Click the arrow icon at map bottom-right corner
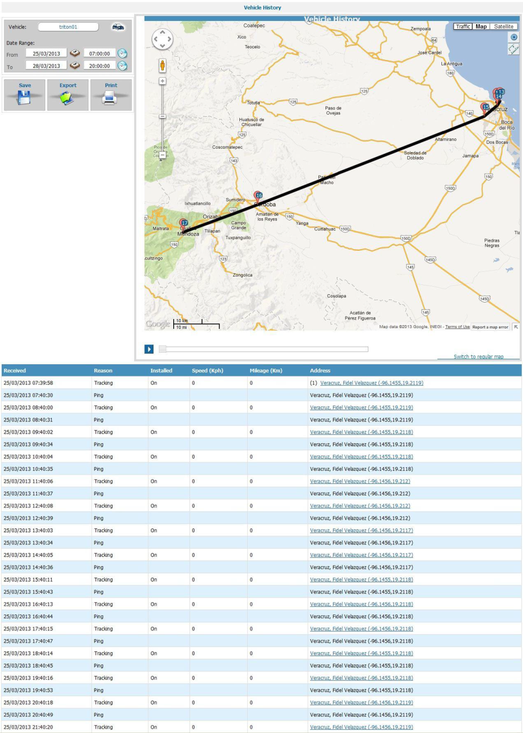The image size is (523, 733). tap(516, 327)
